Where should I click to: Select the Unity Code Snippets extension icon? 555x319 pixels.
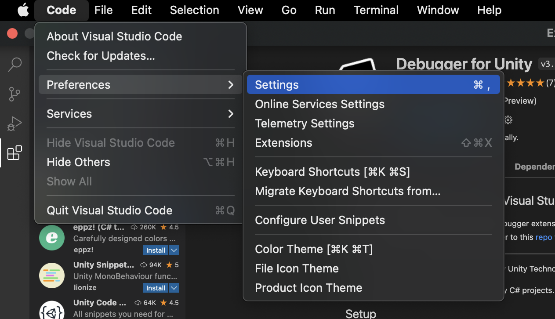click(52, 310)
